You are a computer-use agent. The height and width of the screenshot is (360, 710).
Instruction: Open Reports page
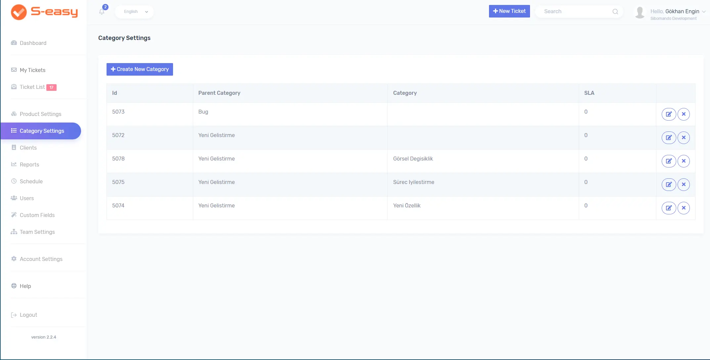tap(29, 164)
